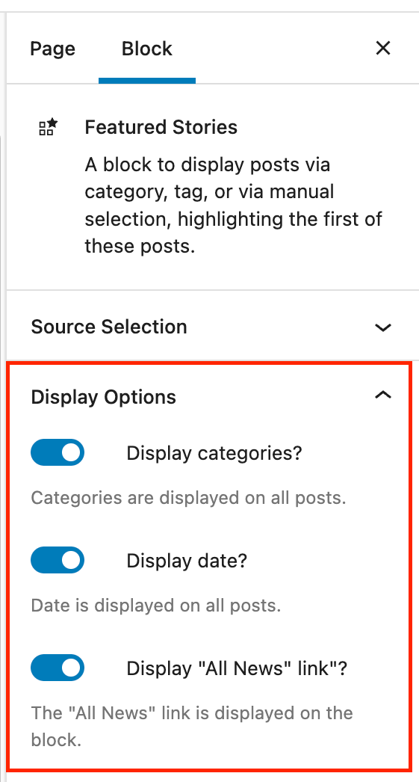This screenshot has height=782, width=419.
Task: Toggle off the Display "All News" link switch
Action: pos(58,668)
